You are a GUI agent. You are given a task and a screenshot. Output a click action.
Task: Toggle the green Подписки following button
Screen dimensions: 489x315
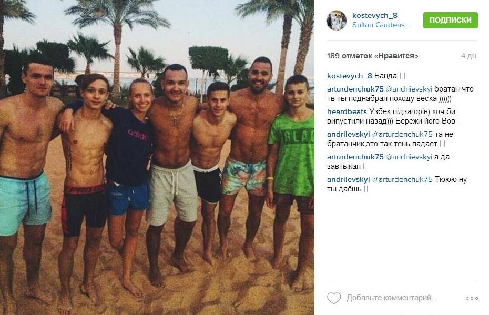[450, 20]
